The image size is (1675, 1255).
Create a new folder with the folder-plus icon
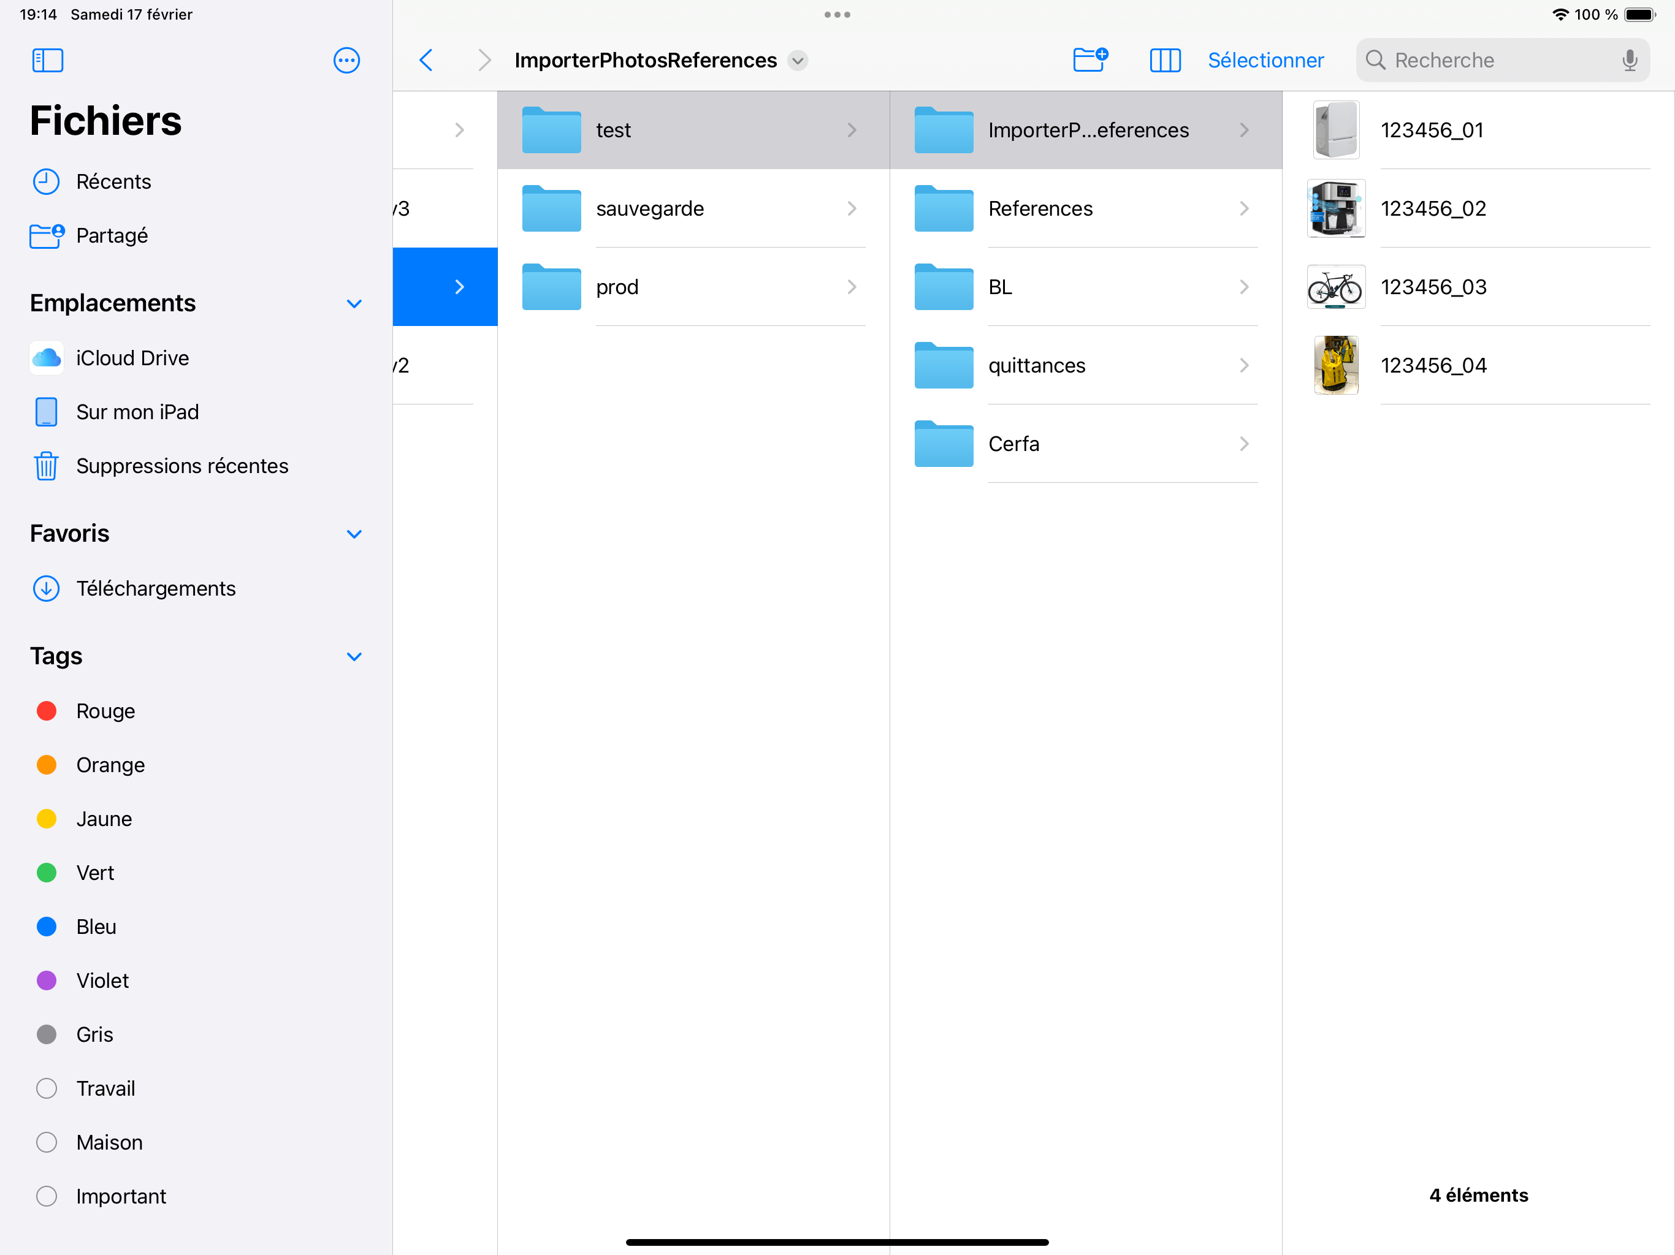point(1091,60)
